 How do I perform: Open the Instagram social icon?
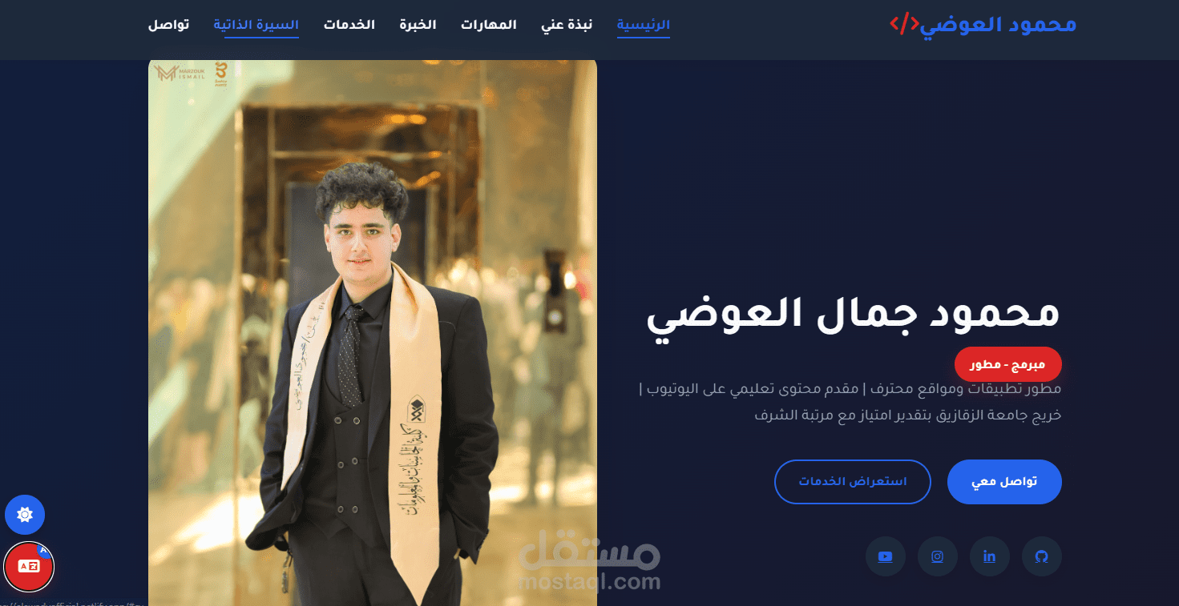click(937, 556)
